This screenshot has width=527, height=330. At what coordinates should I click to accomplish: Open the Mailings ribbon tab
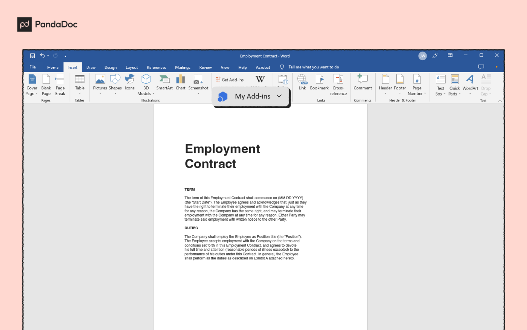click(x=183, y=67)
